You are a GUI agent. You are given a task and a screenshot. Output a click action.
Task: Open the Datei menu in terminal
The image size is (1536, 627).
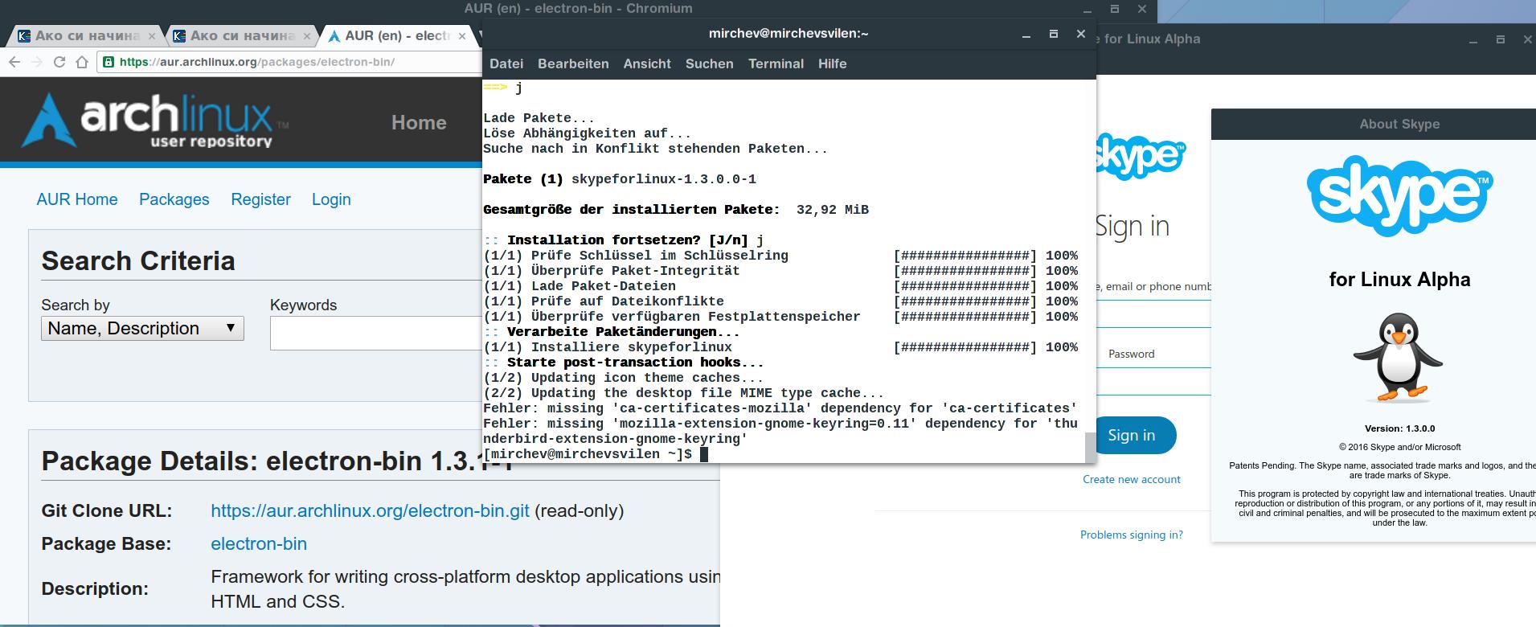pyautogui.click(x=506, y=64)
